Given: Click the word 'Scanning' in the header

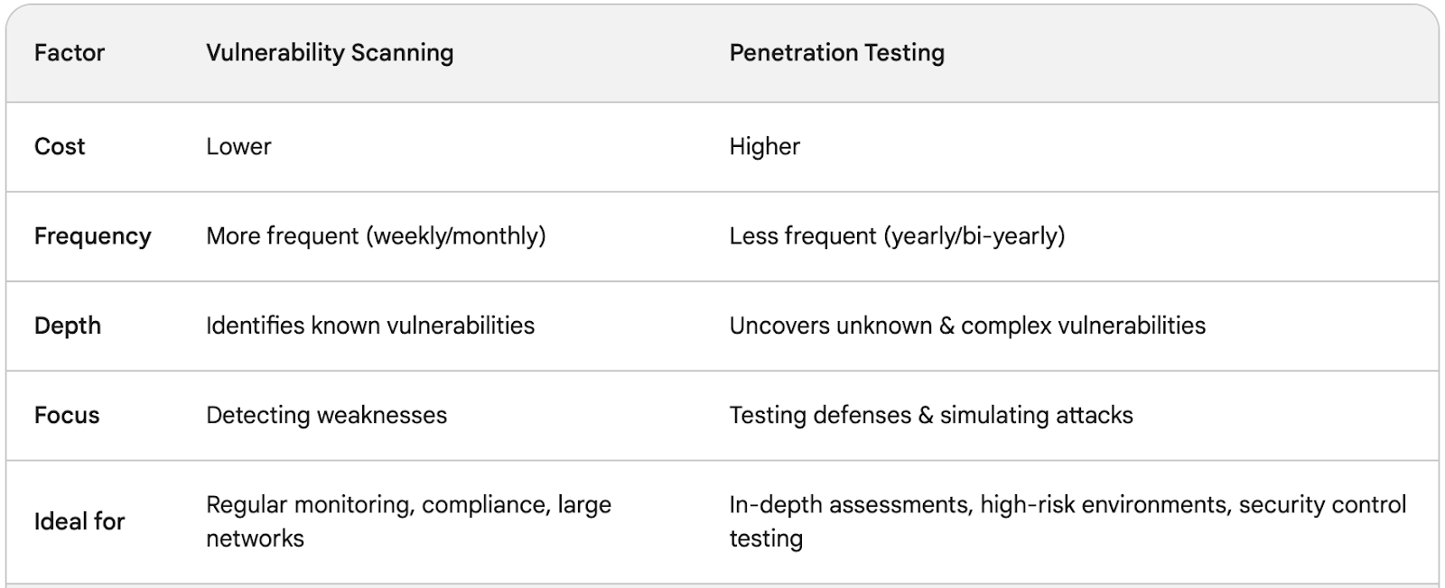Looking at the screenshot, I should (x=402, y=53).
